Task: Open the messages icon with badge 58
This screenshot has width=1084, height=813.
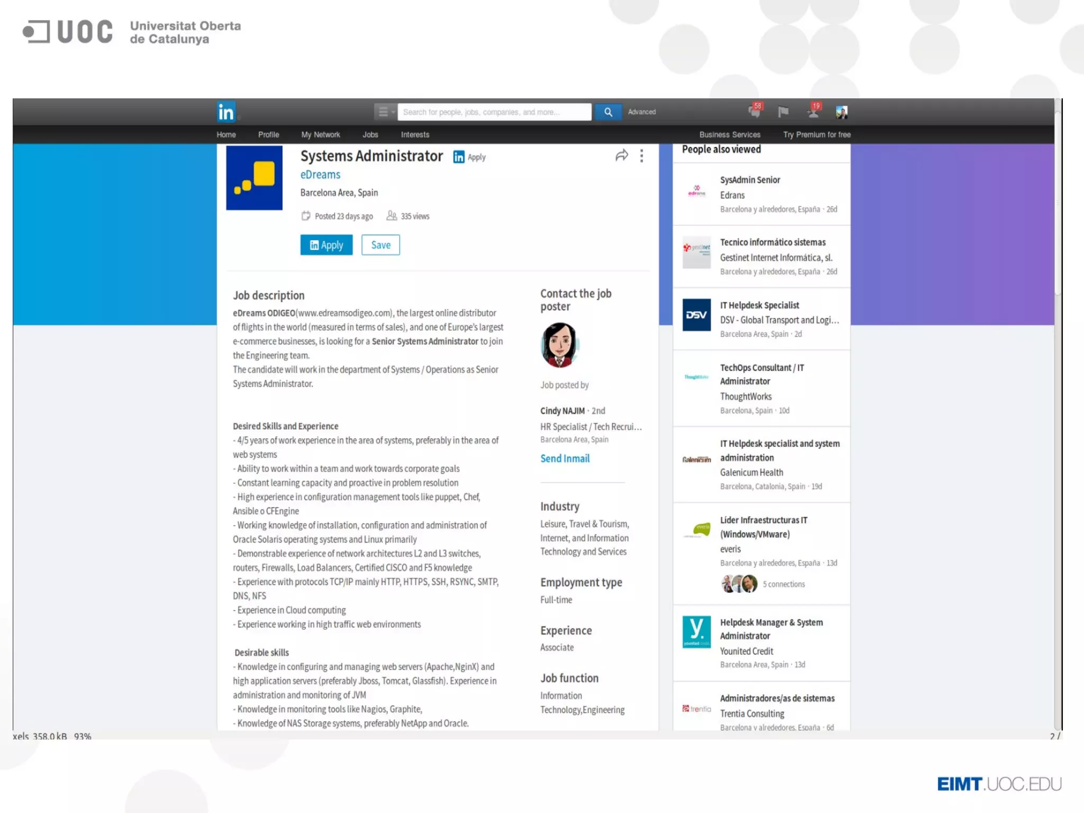Action: tap(755, 111)
